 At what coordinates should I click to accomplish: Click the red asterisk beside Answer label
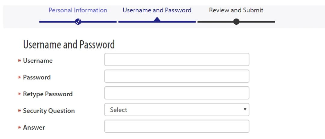pos(20,127)
